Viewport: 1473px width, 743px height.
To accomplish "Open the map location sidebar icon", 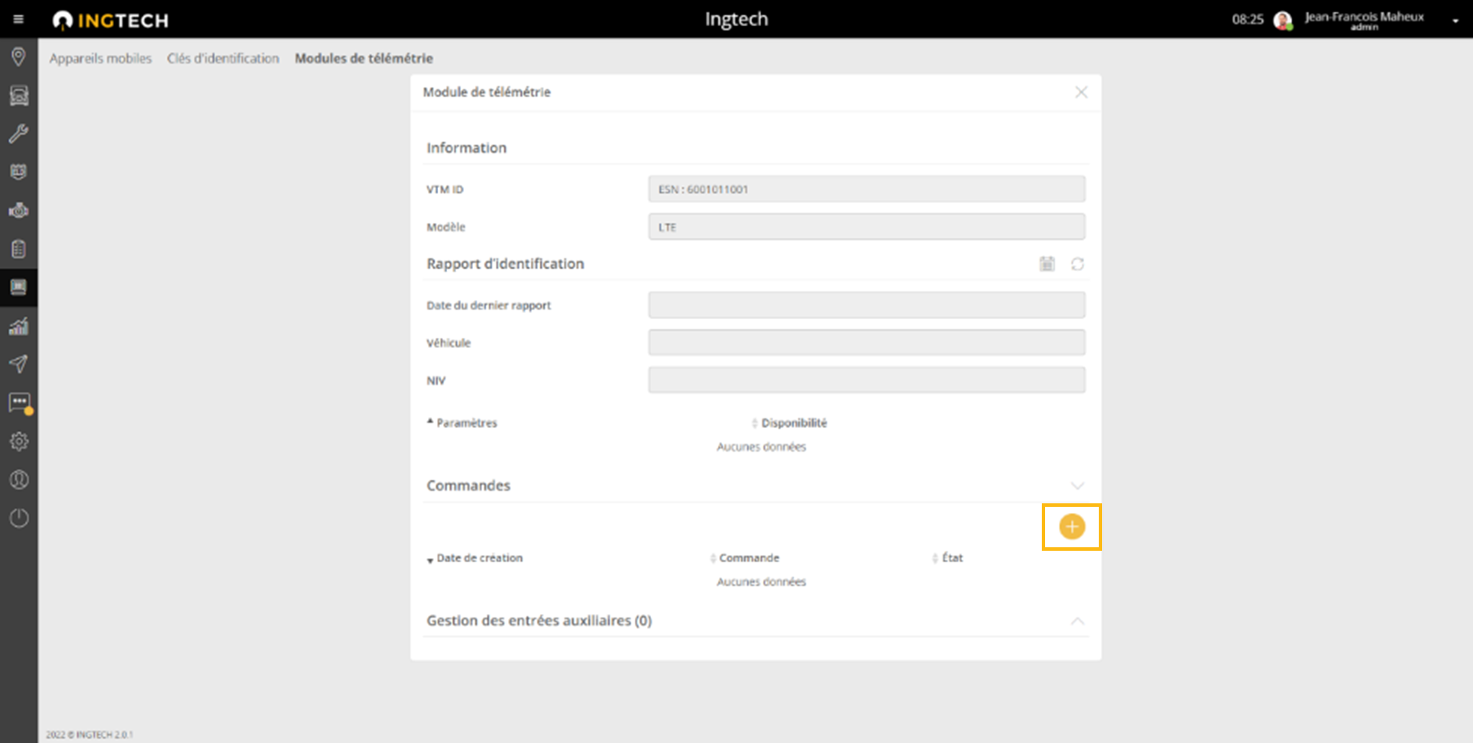I will coord(19,56).
